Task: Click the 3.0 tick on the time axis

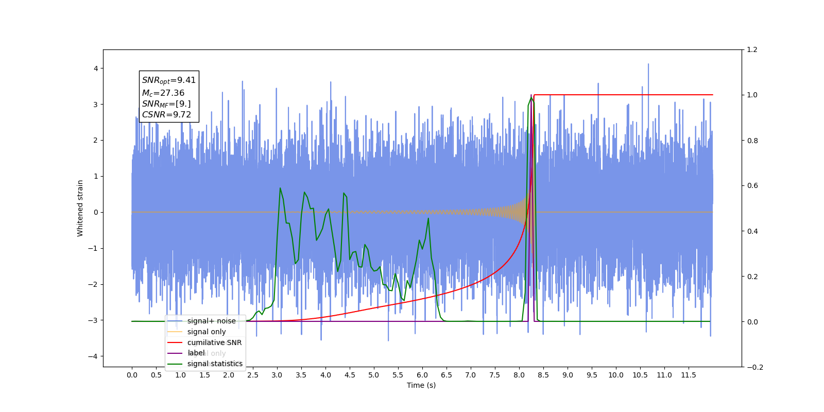Action: point(277,375)
